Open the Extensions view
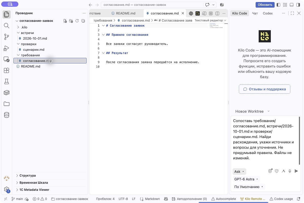 7,71
